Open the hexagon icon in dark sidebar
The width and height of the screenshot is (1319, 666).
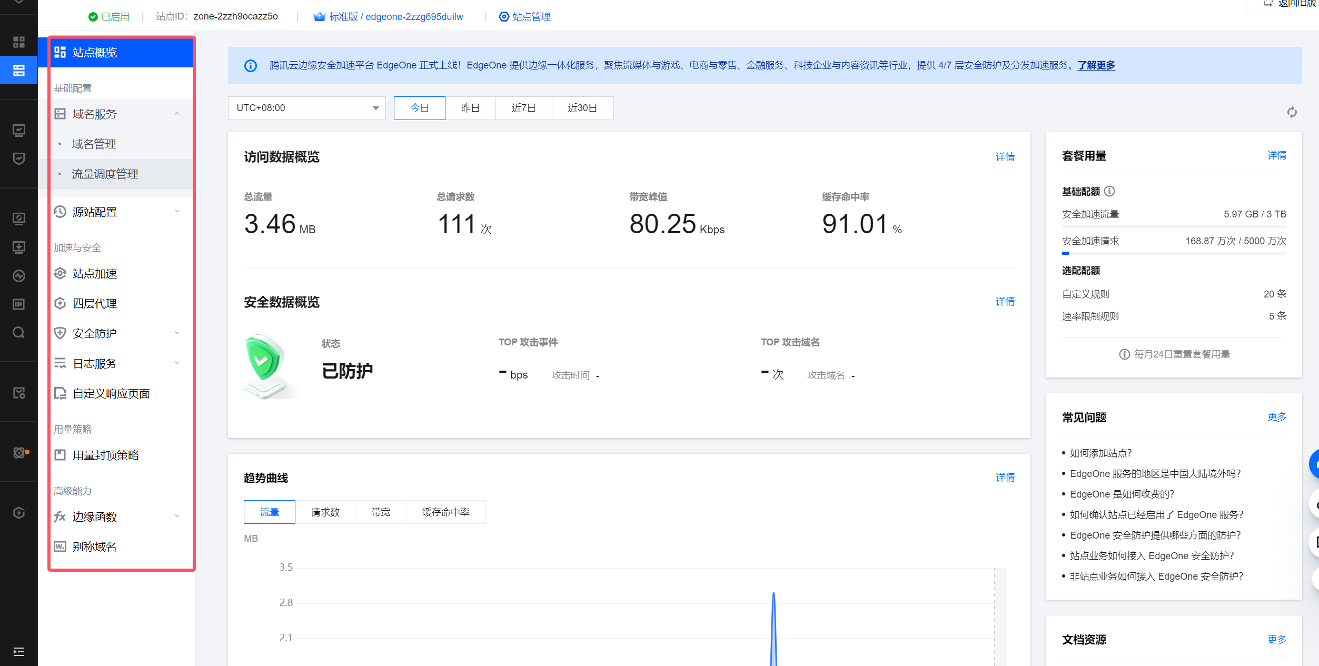[x=19, y=513]
